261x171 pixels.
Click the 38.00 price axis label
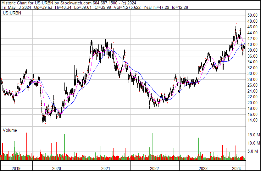pos(253,50)
